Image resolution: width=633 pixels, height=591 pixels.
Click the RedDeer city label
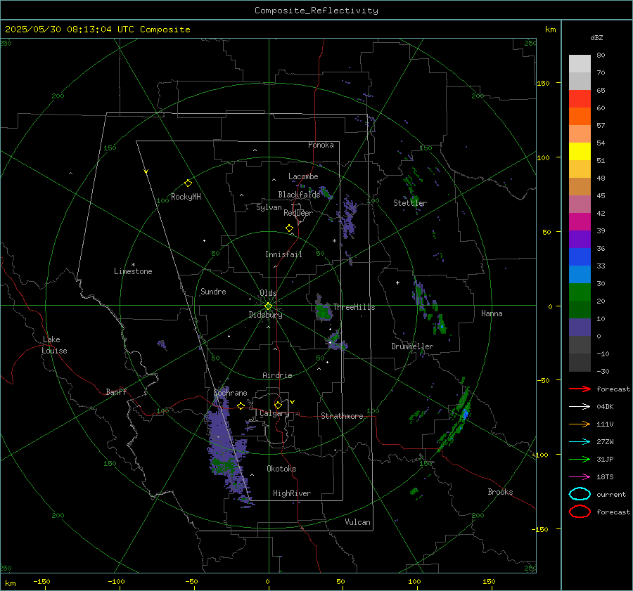click(x=298, y=213)
